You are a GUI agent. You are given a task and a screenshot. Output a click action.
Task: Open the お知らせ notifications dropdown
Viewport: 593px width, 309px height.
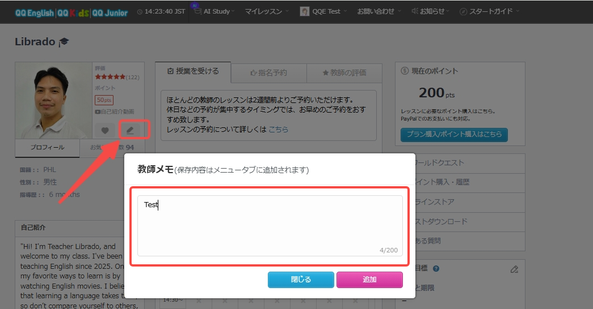pyautogui.click(x=435, y=12)
